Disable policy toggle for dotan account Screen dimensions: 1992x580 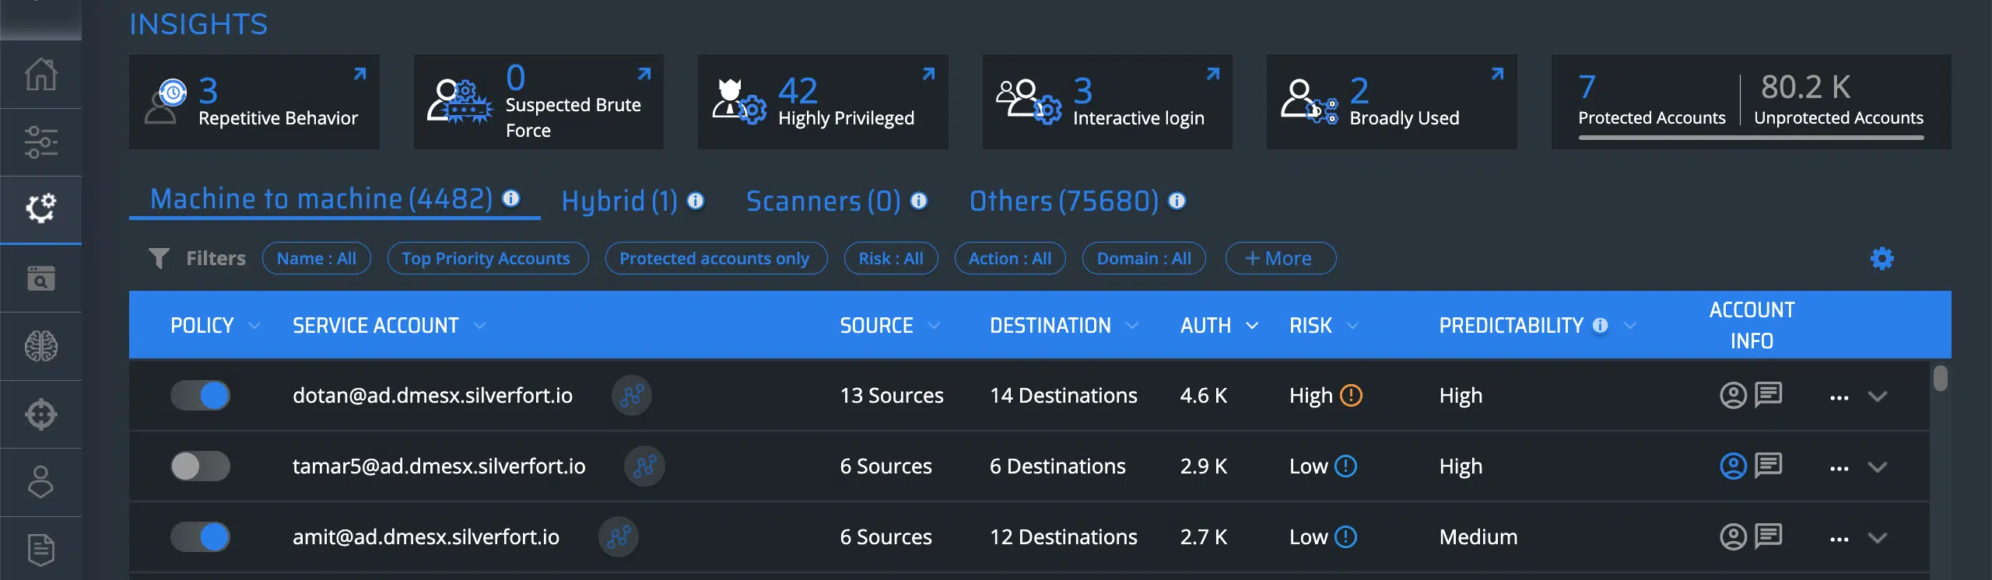click(200, 395)
